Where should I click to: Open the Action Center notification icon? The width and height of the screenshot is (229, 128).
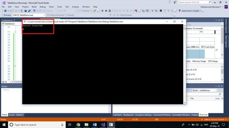pos(223,124)
